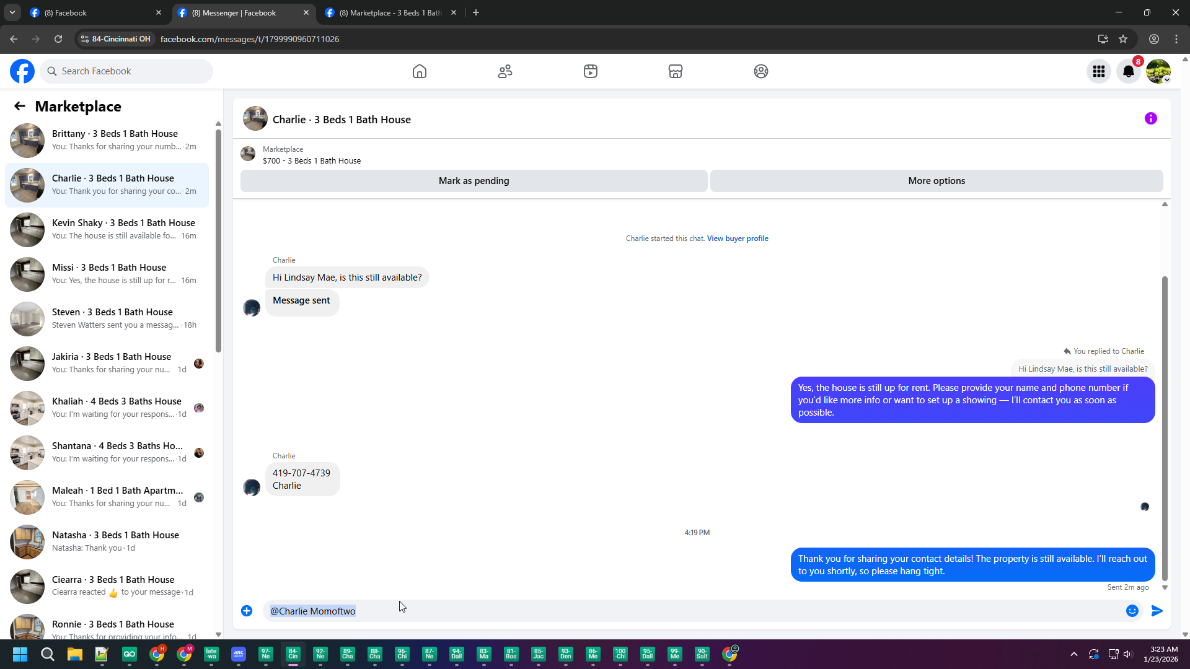The image size is (1190, 669).
Task: Open account menu via profile picture
Action: coord(1158,71)
